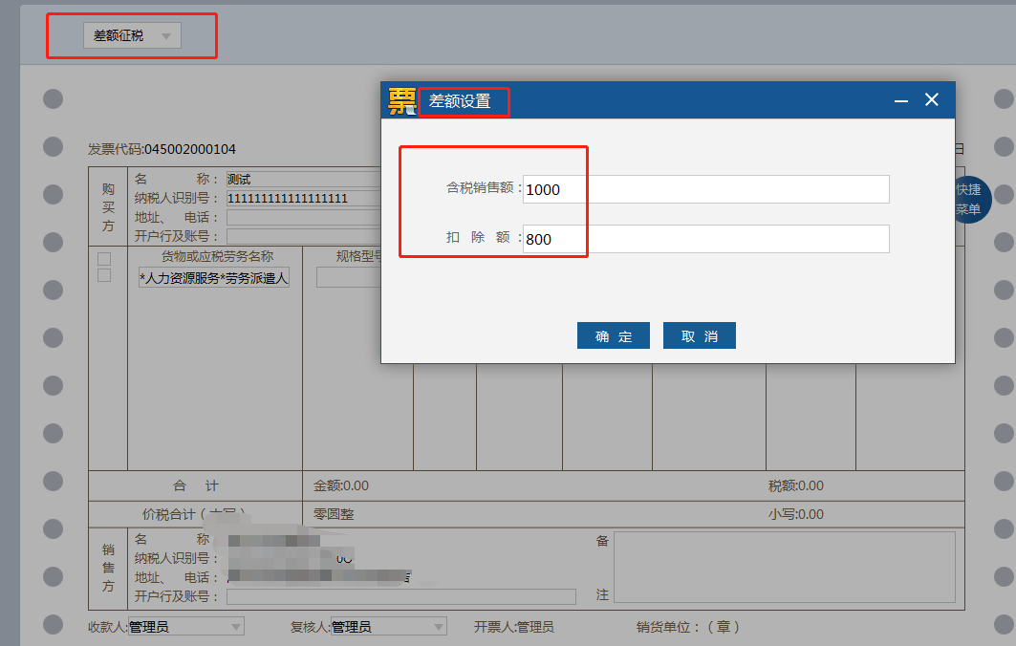Image resolution: width=1016 pixels, height=646 pixels.
Task: Select the *人力资源服务*劳务派遣人 goods name field
Action: pos(212,277)
